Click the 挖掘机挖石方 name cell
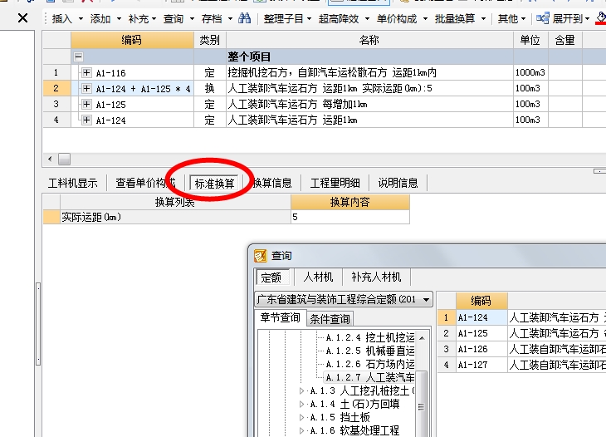Image resolution: width=606 pixels, height=437 pixels. (x=369, y=73)
